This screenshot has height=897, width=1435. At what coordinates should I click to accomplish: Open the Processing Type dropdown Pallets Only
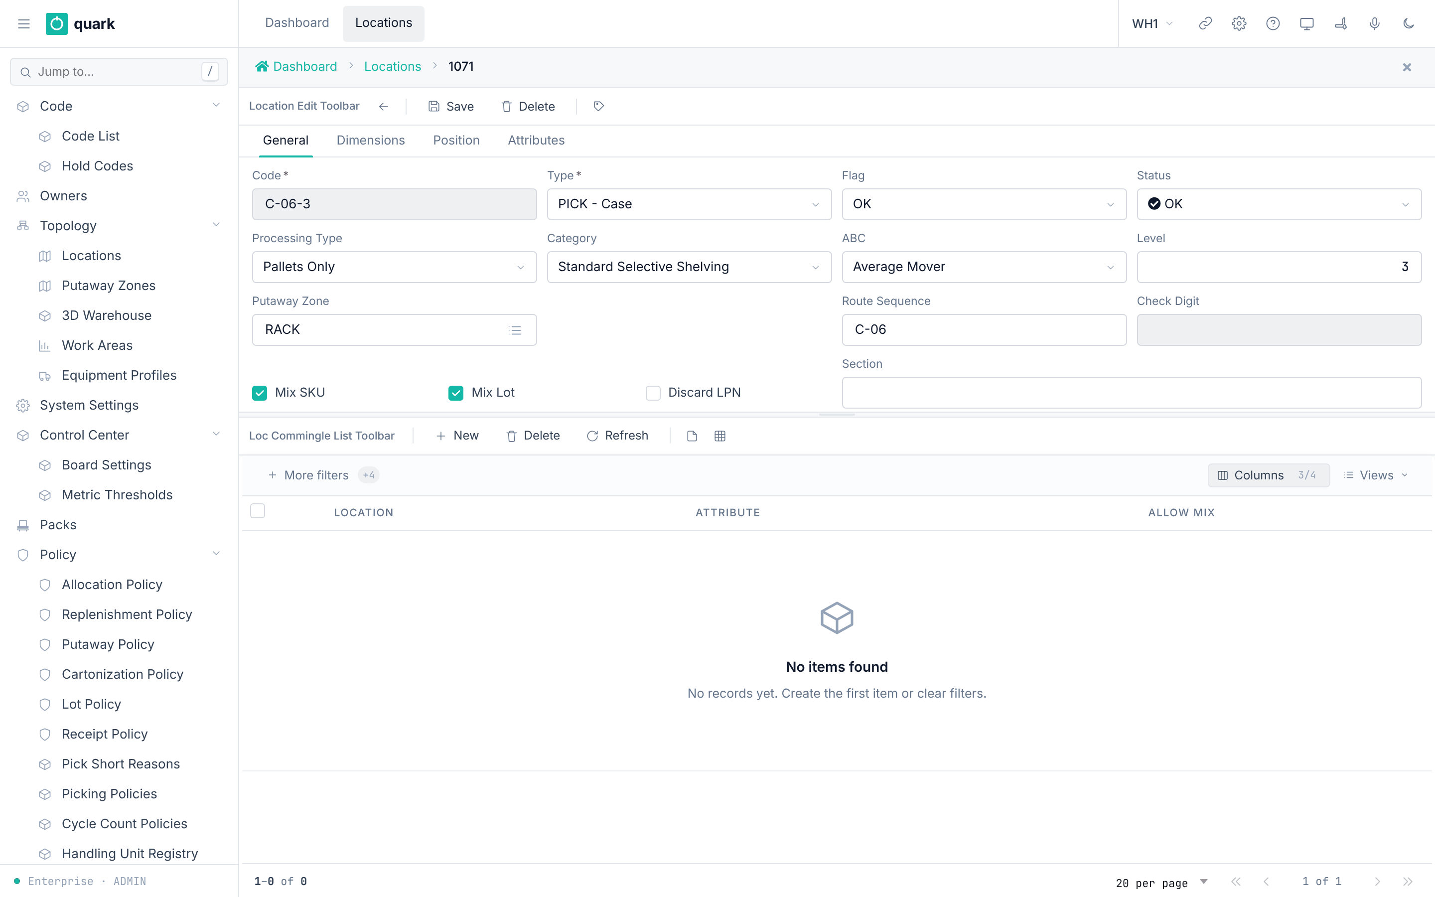tap(394, 267)
